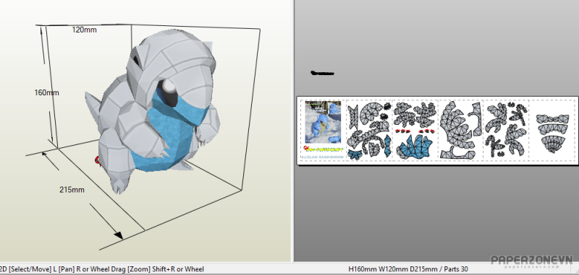Select the large blue belly part on the pattern sheet
This screenshot has height=275, width=579.
pyautogui.click(x=415, y=147)
